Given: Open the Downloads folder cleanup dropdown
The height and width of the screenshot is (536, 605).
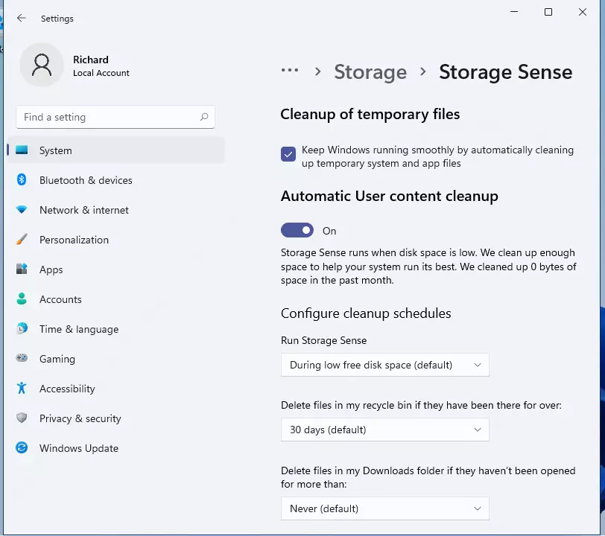Looking at the screenshot, I should (384, 508).
